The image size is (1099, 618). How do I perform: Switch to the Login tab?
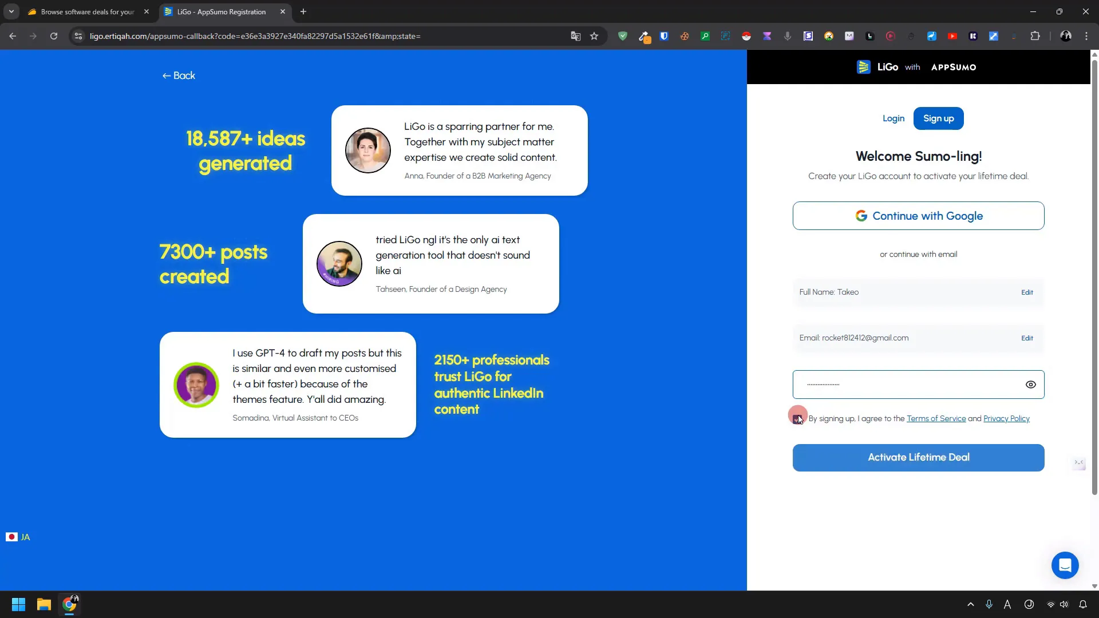coord(893,118)
